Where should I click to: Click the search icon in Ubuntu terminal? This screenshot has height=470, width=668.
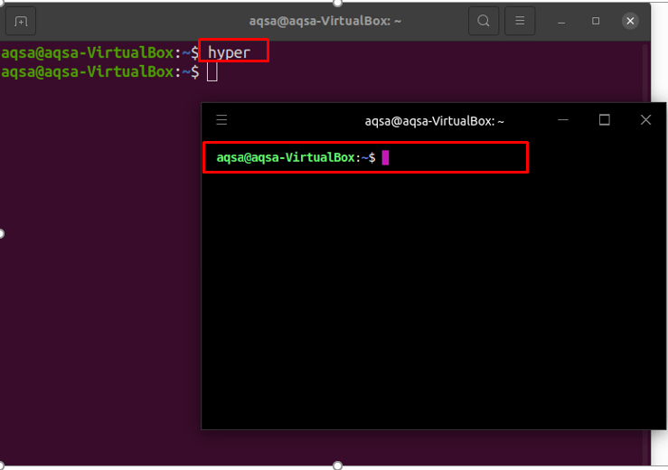[x=484, y=21]
